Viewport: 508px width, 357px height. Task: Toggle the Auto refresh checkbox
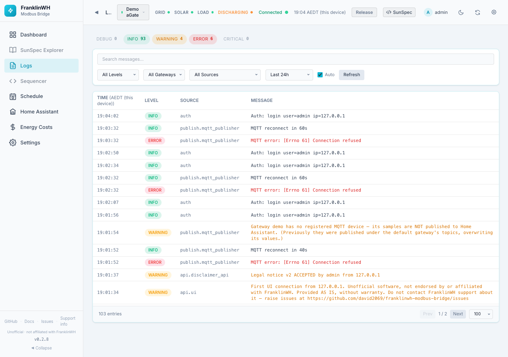click(x=320, y=75)
